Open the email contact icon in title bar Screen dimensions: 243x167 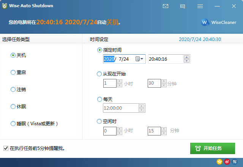click(166, 6)
